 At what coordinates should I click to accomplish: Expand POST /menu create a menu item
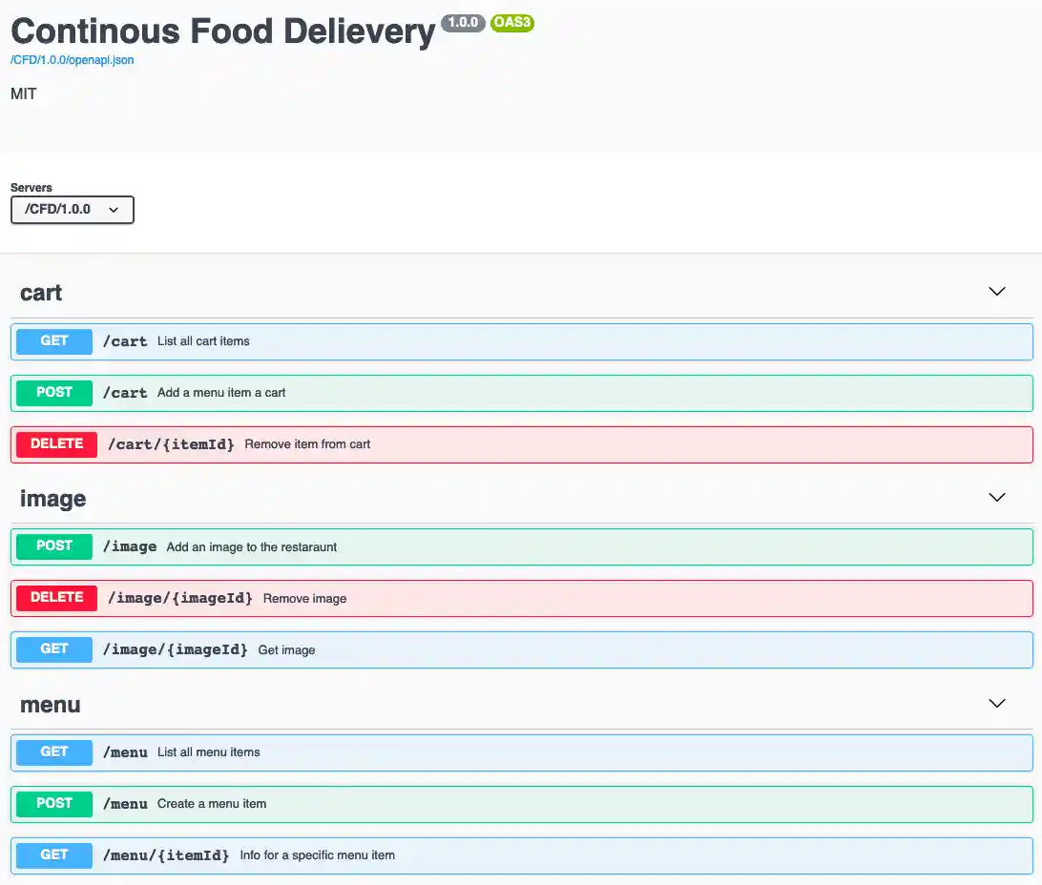point(521,804)
